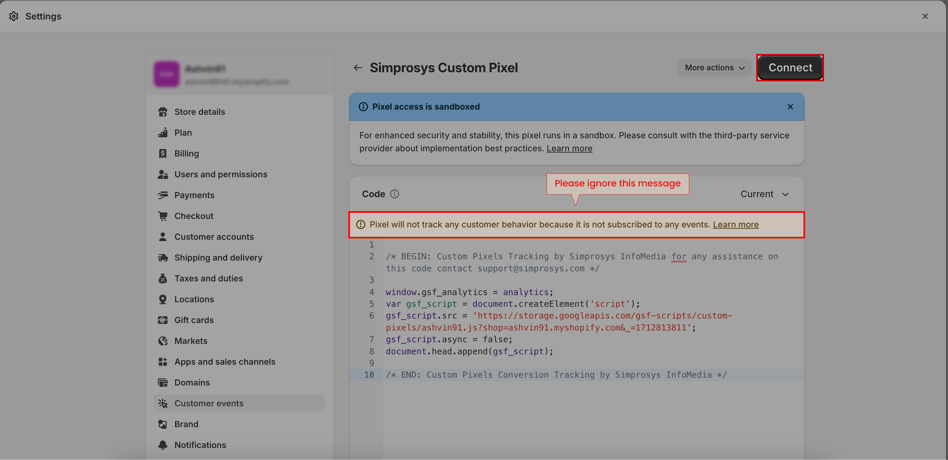Click the Taxes and duties bag icon
This screenshot has height=460, width=948.
point(163,278)
